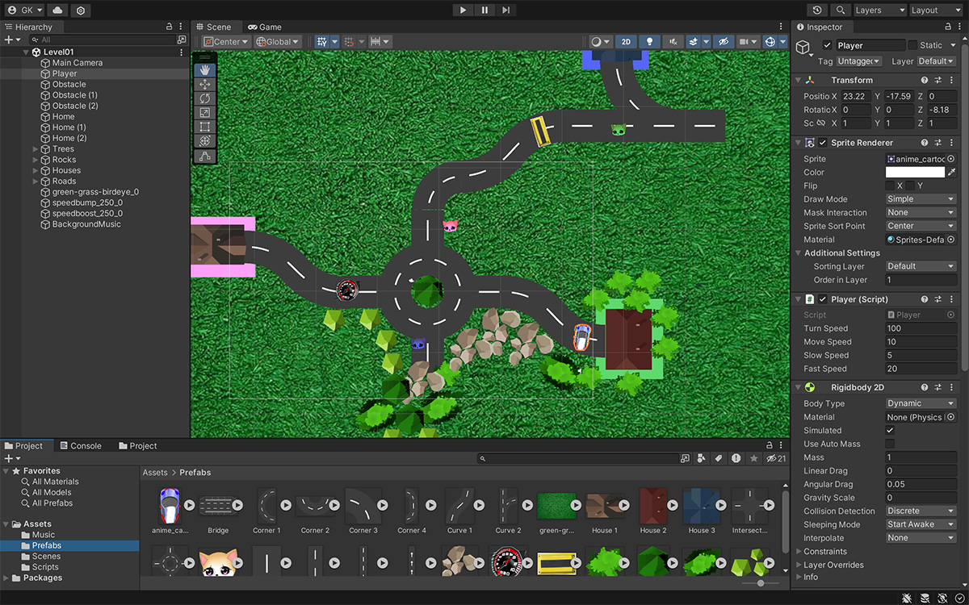Open the GK account button
The height and width of the screenshot is (605, 969).
pos(25,10)
